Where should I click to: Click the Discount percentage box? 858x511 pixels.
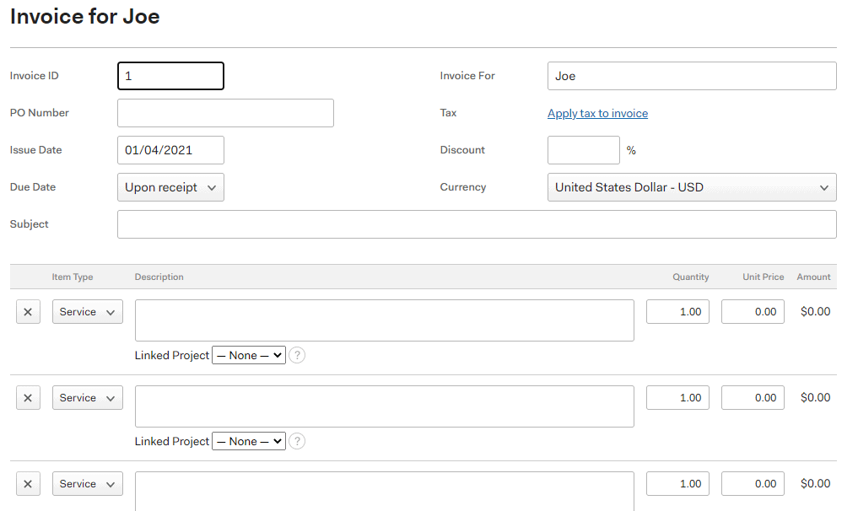click(583, 150)
